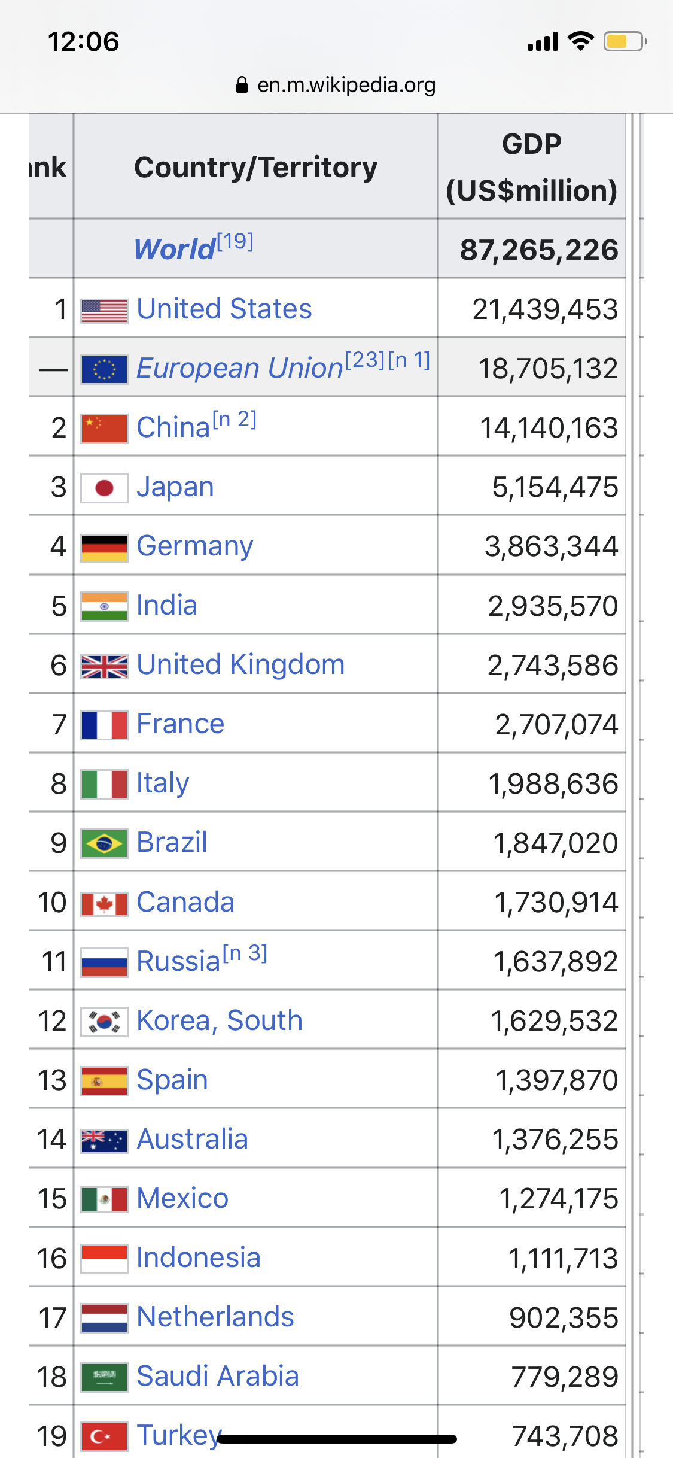
Task: Click the Brazil flag icon
Action: [x=104, y=843]
